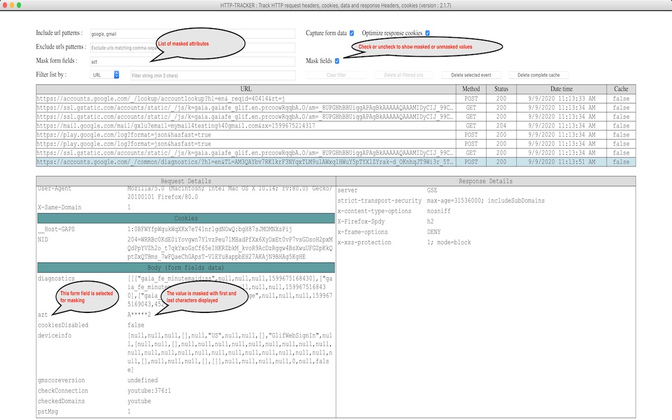Image resolution: width=672 pixels, height=420 pixels.
Task: Click the gmscoreversion field name
Action: (61, 380)
